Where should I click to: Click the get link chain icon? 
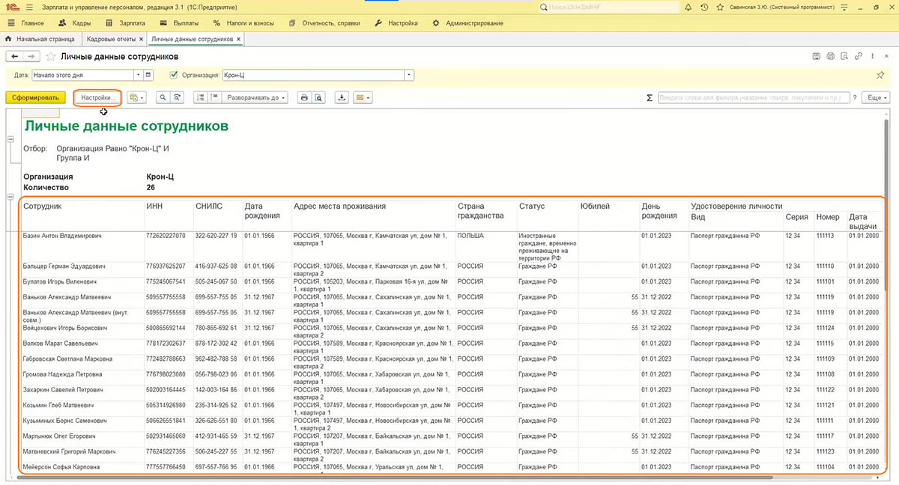[x=859, y=56]
